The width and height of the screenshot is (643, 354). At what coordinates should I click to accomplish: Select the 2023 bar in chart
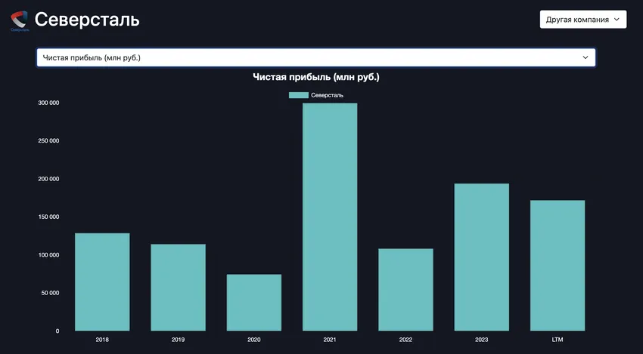(481, 257)
